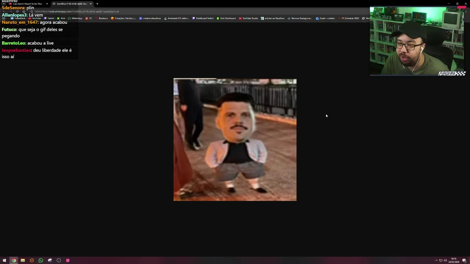
Task: Switch to the "Cars Aren't Meant To Do That" tab
Action: (x=28, y=4)
